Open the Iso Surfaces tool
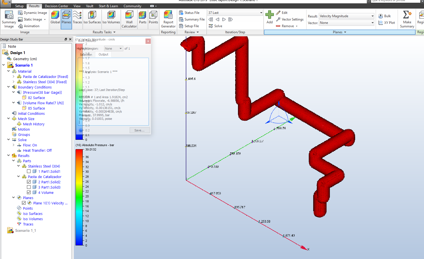 point(92,17)
